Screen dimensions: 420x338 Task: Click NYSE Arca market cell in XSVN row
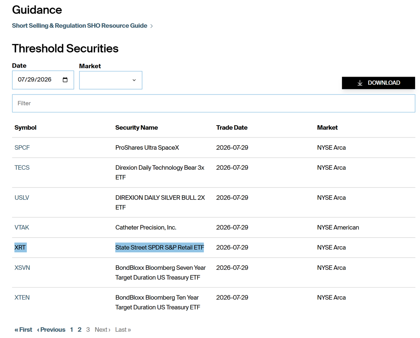[331, 268]
